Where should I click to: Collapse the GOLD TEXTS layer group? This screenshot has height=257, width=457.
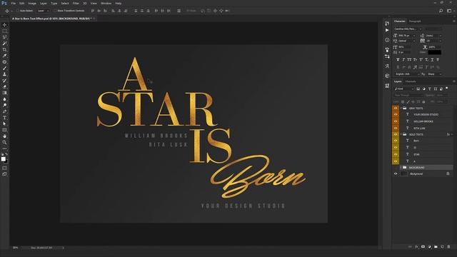tap(401, 134)
